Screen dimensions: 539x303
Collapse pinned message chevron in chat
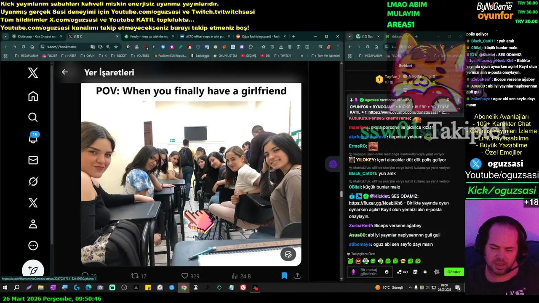[459, 108]
